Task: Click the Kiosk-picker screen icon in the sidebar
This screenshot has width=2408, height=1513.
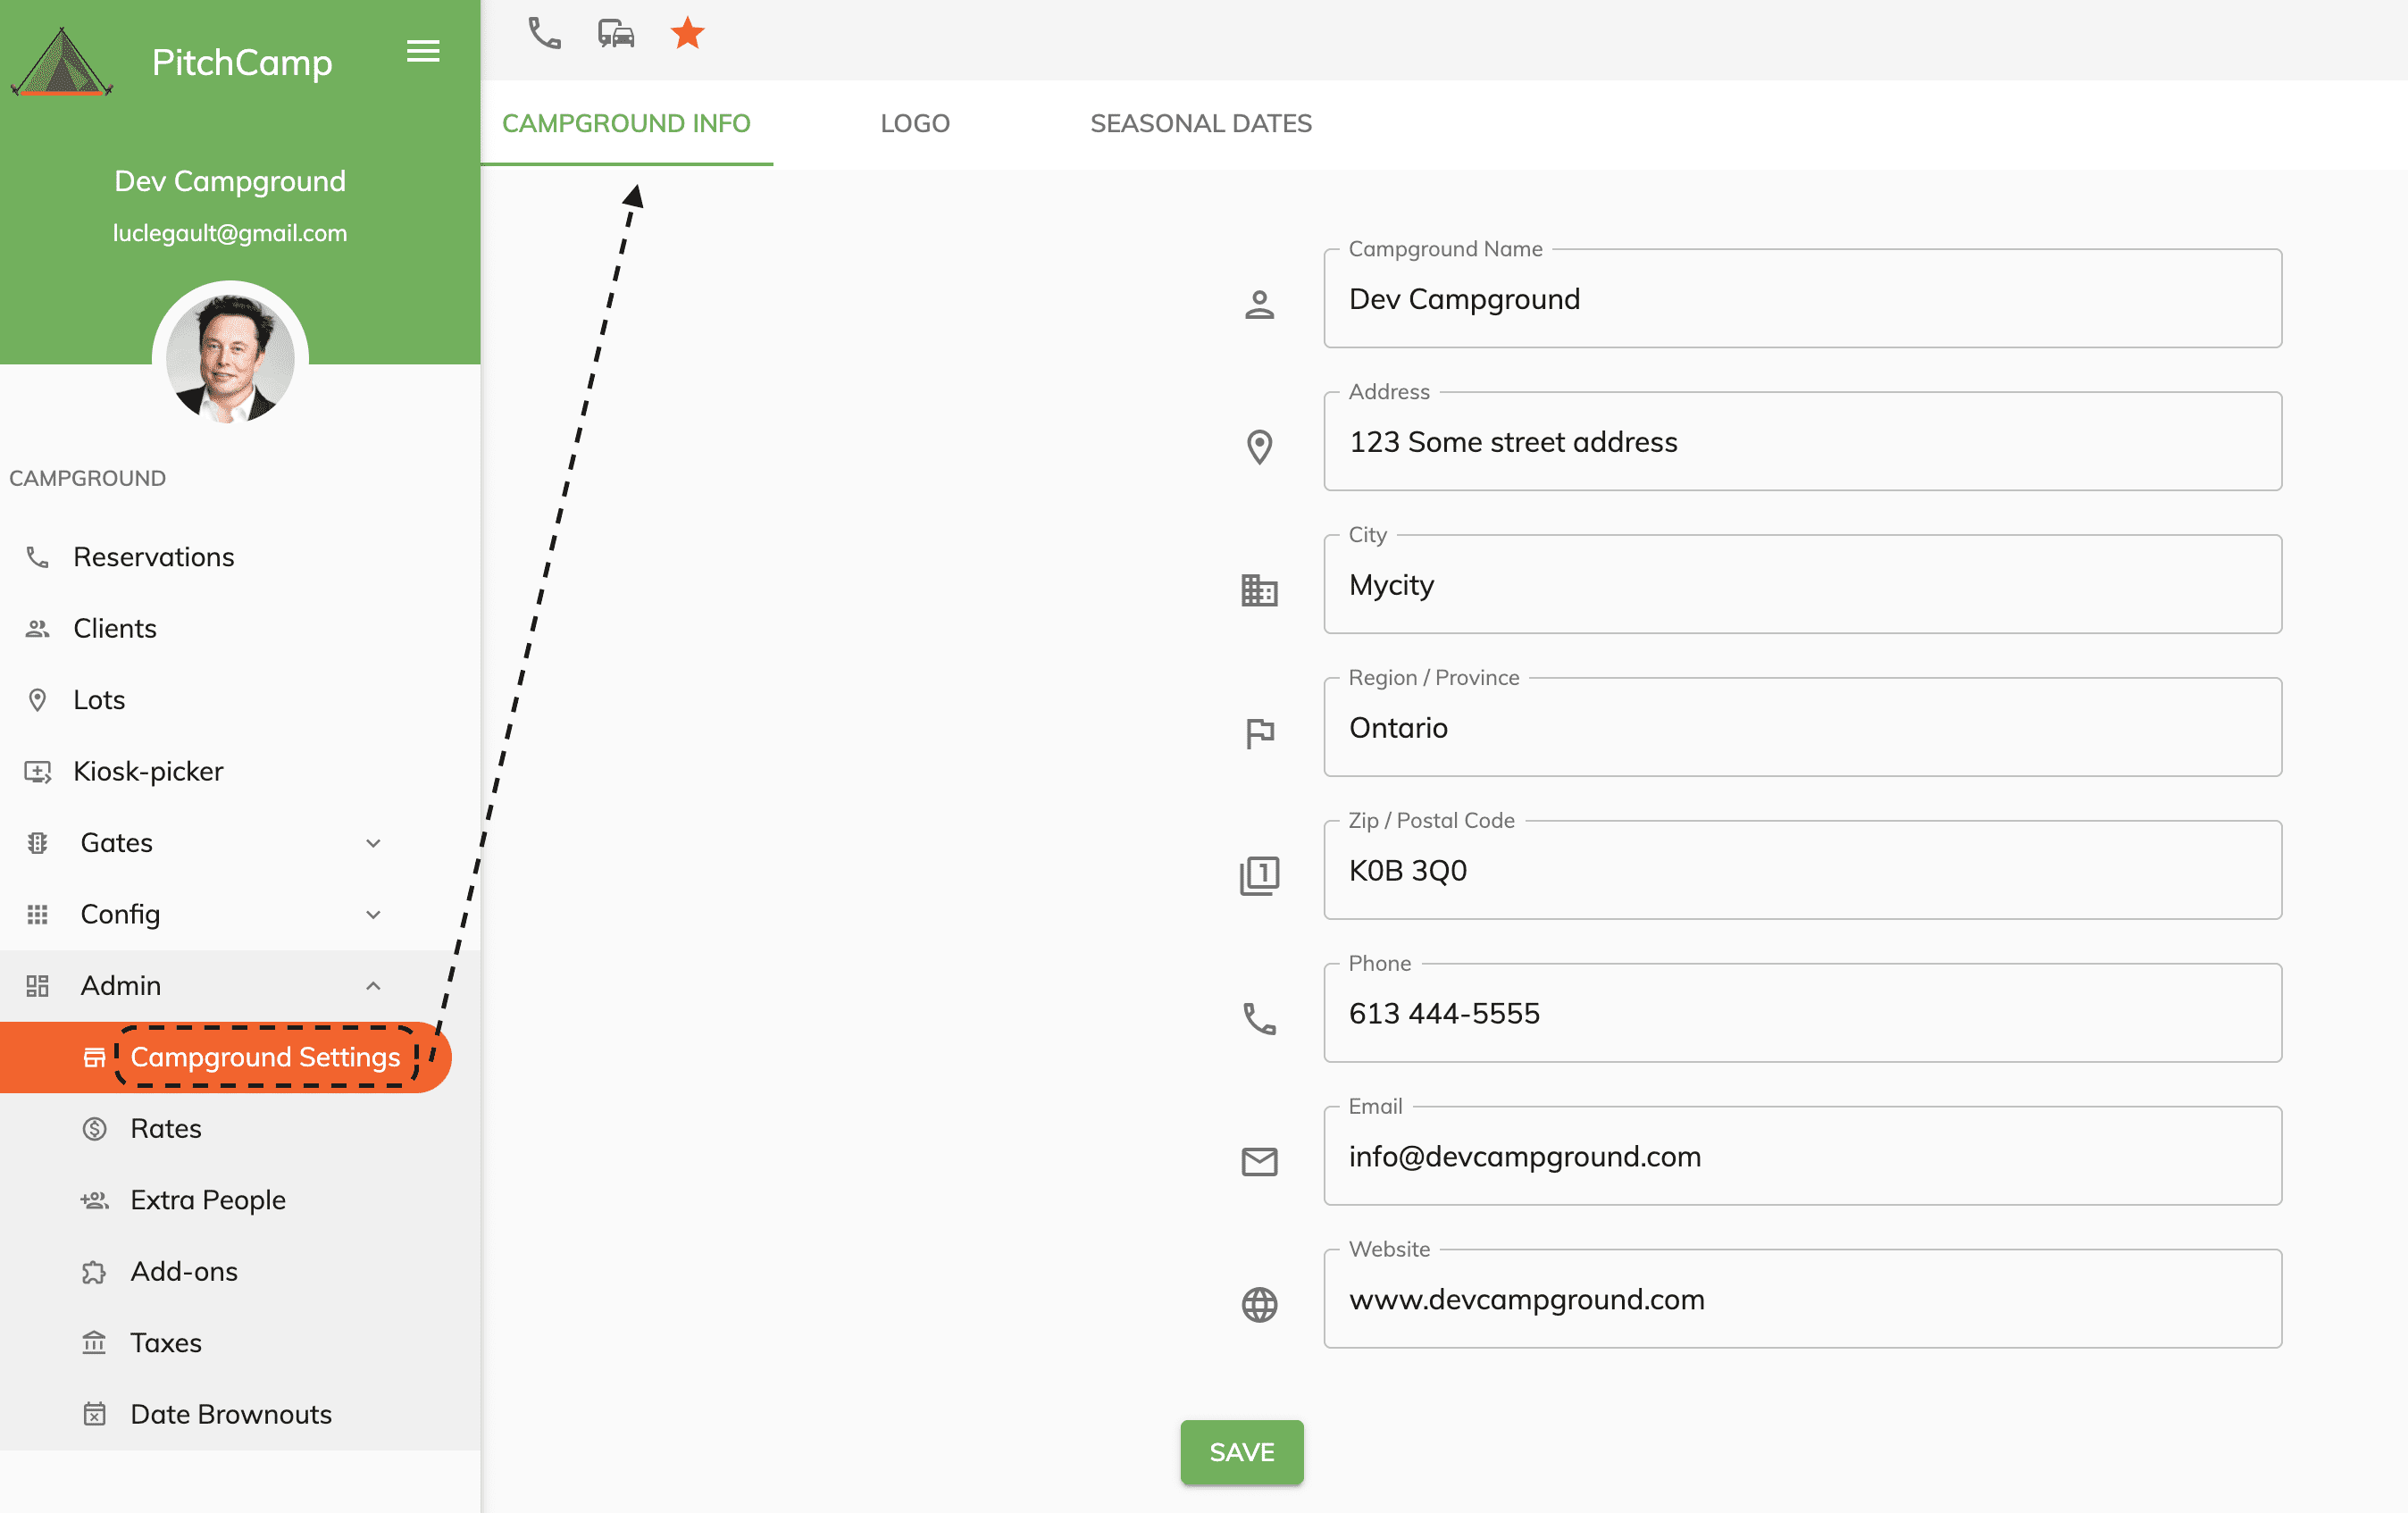Action: click(38, 772)
